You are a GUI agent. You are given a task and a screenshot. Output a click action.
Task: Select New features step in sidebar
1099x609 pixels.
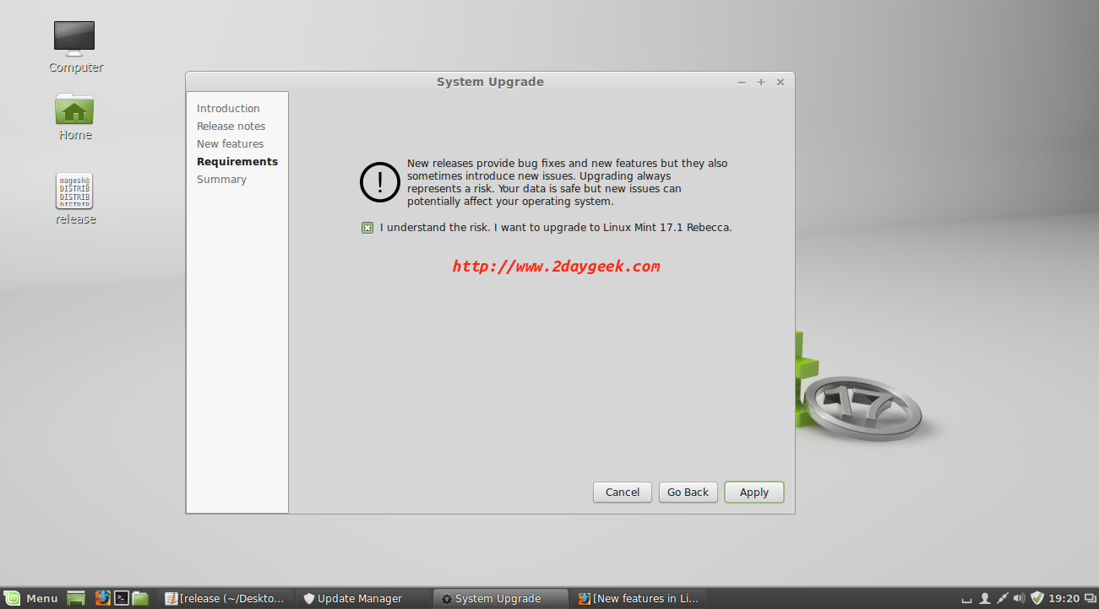pyautogui.click(x=230, y=143)
